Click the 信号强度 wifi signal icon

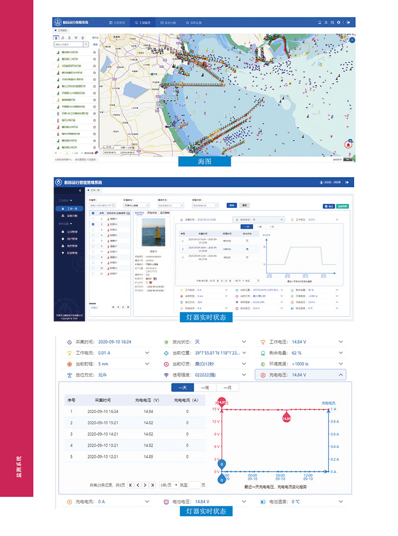tap(166, 375)
